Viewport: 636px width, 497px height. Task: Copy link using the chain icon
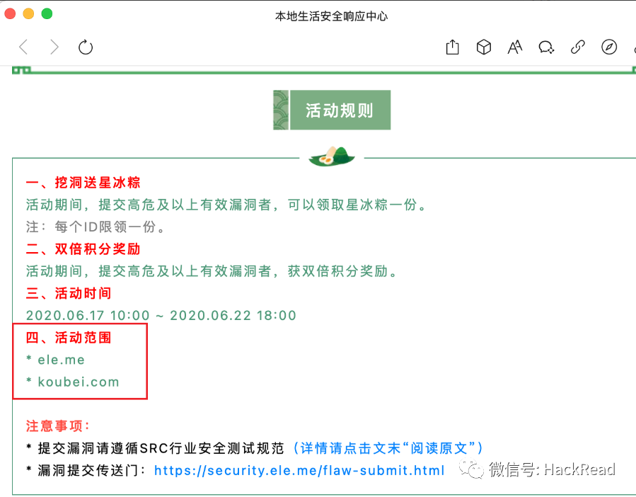click(577, 47)
